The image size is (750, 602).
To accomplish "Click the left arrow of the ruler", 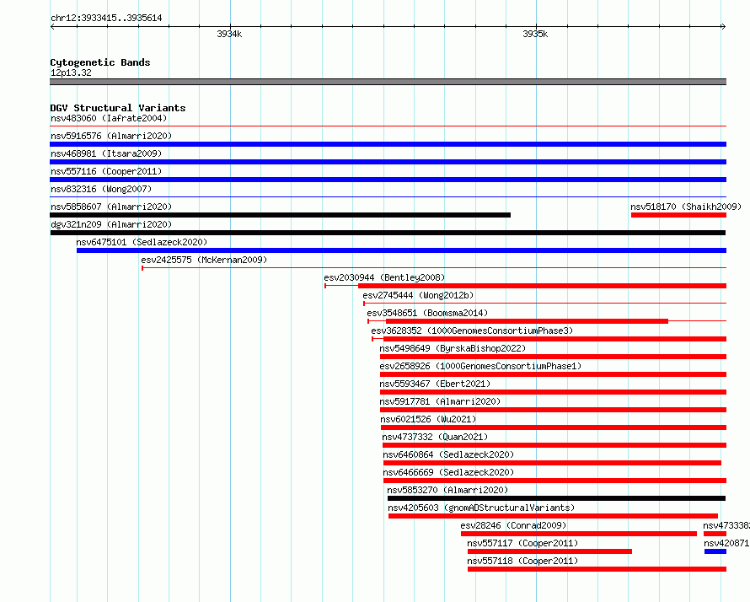I will (x=52, y=27).
